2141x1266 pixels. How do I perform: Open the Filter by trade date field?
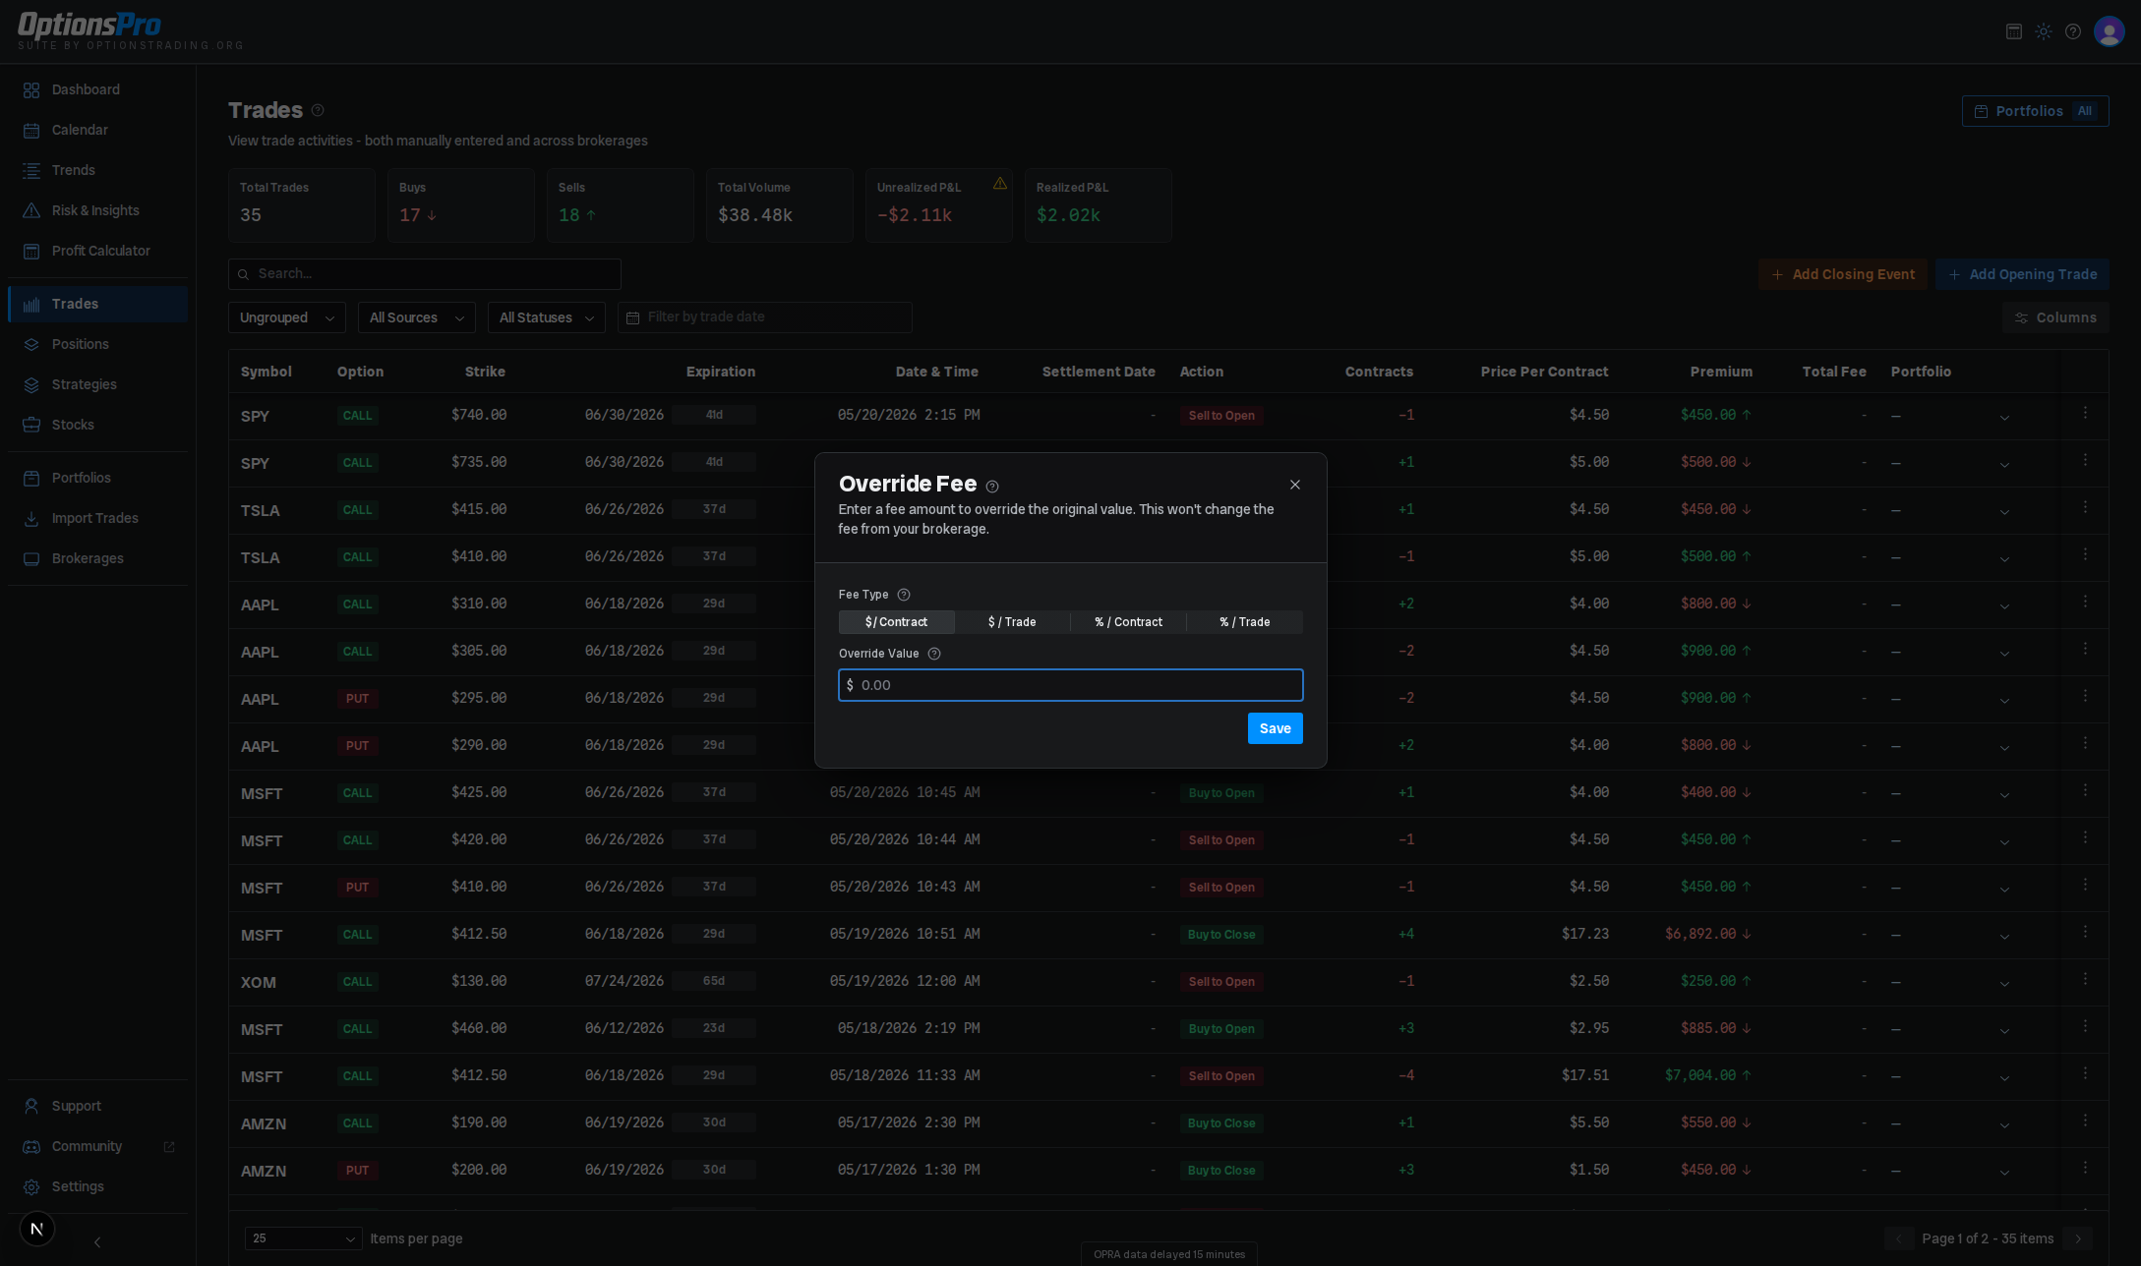(765, 317)
